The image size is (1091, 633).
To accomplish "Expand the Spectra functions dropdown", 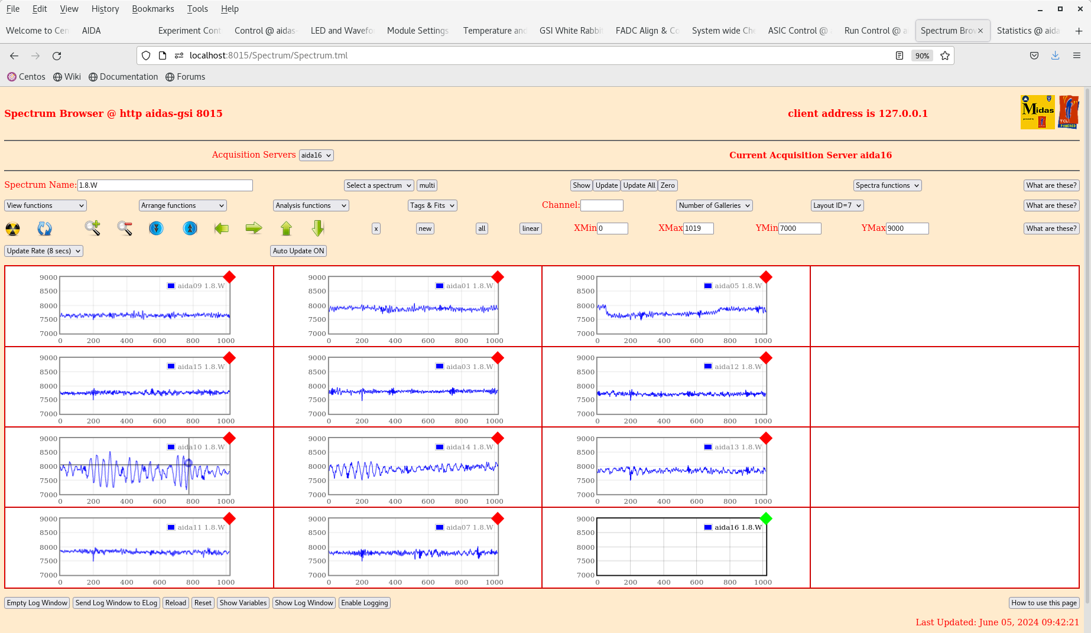I will pos(888,185).
